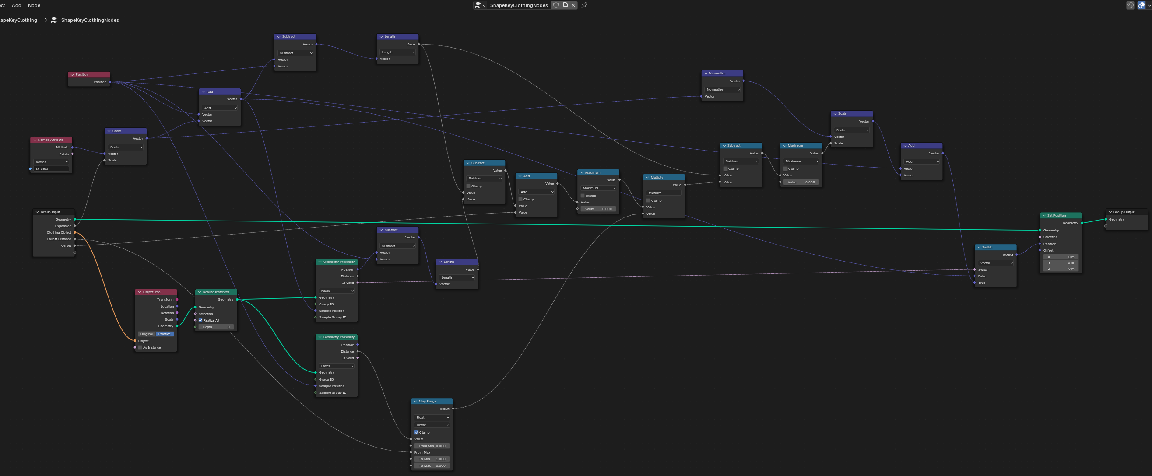Screen dimensions: 1152x476
Task: Select Relative transform space in Object Info
Action: click(x=164, y=334)
